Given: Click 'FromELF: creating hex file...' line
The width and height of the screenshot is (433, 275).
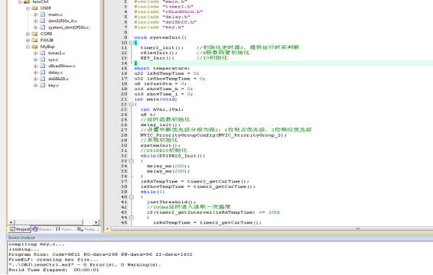Looking at the screenshot, I should click(54, 260).
